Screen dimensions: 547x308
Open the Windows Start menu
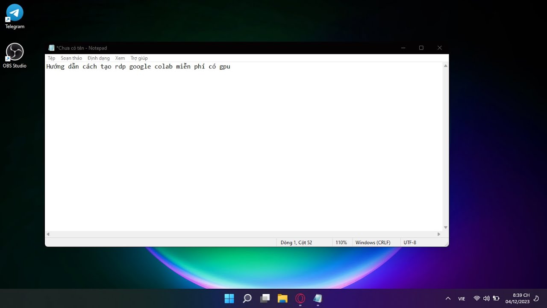click(x=229, y=299)
